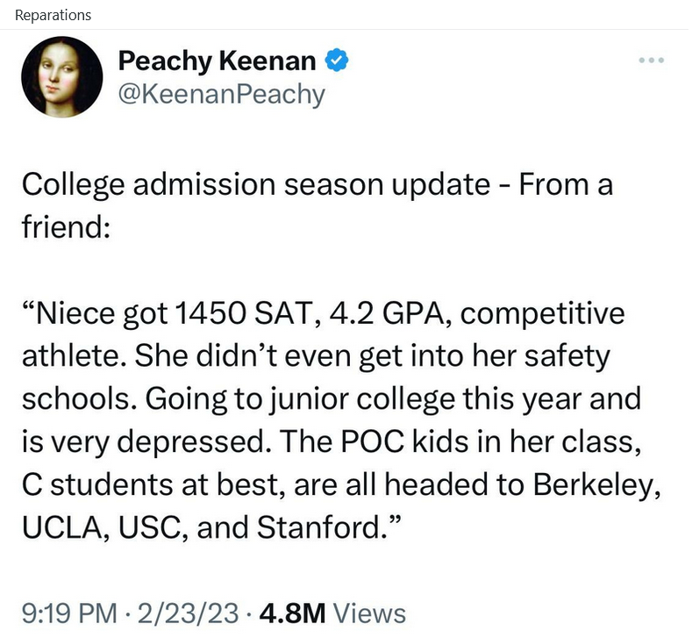This screenshot has width=692, height=638.
Task: Open the three-dot more options menu
Action: [651, 61]
